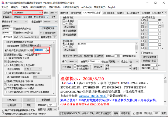
Task: Open chip model dropdown showing STC8H1K08
Action: pyautogui.click(x=27, y=13)
